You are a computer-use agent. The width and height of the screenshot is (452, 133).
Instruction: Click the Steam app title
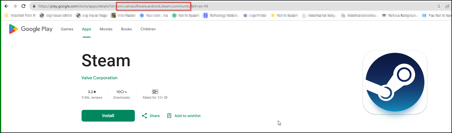coord(106,60)
